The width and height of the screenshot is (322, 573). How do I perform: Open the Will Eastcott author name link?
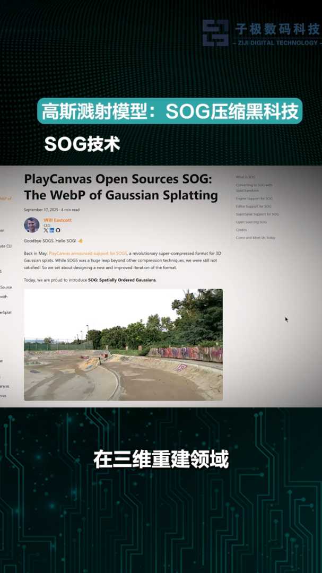57,220
